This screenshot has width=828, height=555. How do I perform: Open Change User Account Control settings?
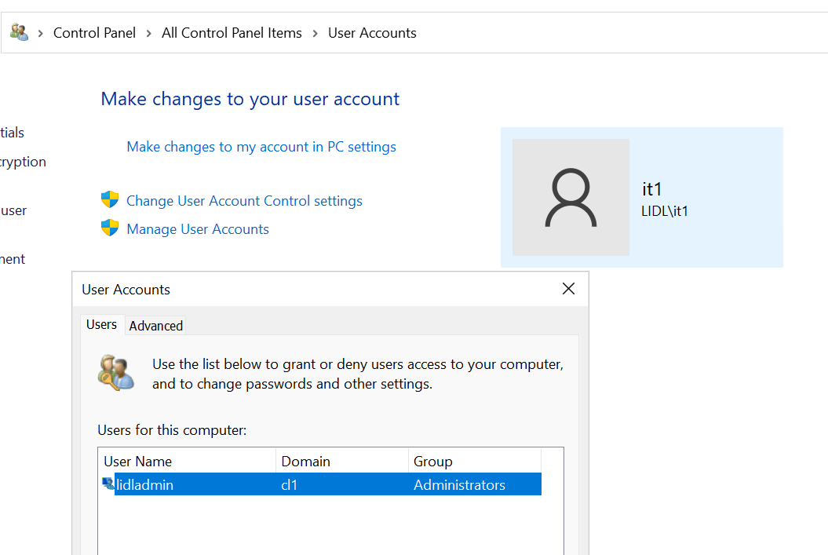(x=244, y=200)
